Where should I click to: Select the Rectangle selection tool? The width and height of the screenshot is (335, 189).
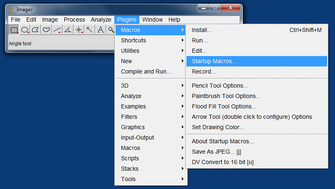(14, 30)
